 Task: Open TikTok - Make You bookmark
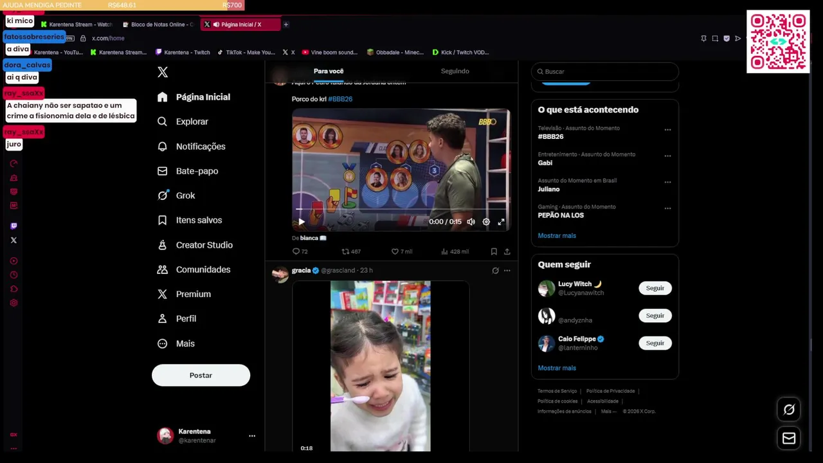246,53
